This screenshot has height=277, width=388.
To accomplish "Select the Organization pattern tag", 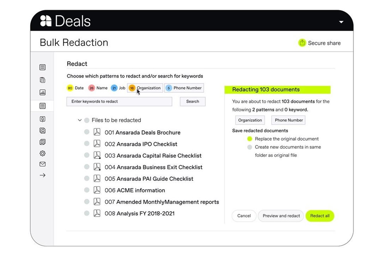I will (145, 88).
